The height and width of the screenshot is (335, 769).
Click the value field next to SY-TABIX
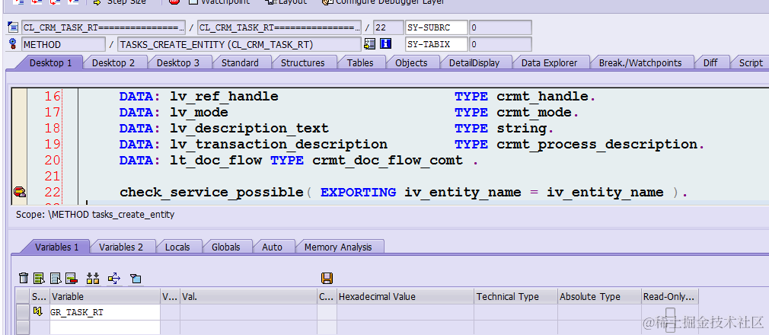tap(500, 44)
